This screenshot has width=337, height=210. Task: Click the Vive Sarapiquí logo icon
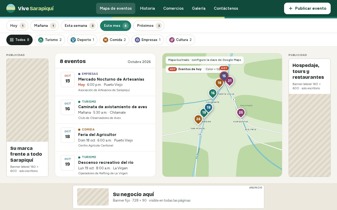point(11,8)
